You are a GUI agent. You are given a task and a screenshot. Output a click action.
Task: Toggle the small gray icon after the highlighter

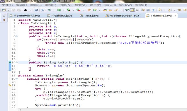138,10
